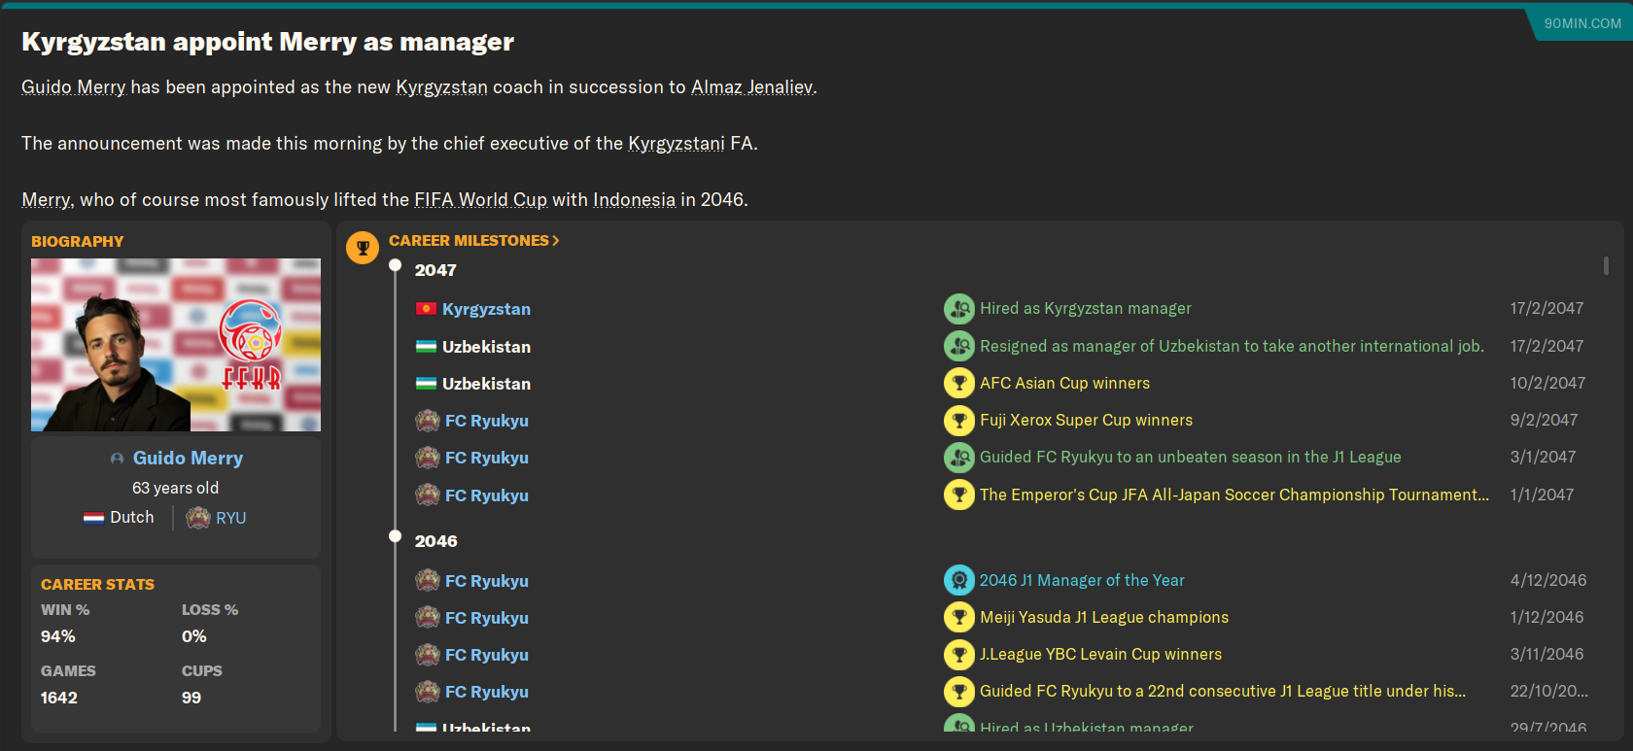This screenshot has width=1633, height=751.
Task: Click the milestones panel scrollbar handle
Action: 1606,265
